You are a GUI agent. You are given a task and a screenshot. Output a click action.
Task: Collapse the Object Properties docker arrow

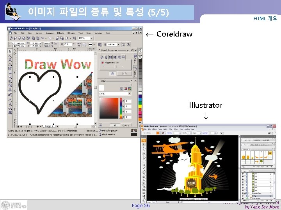point(128,50)
